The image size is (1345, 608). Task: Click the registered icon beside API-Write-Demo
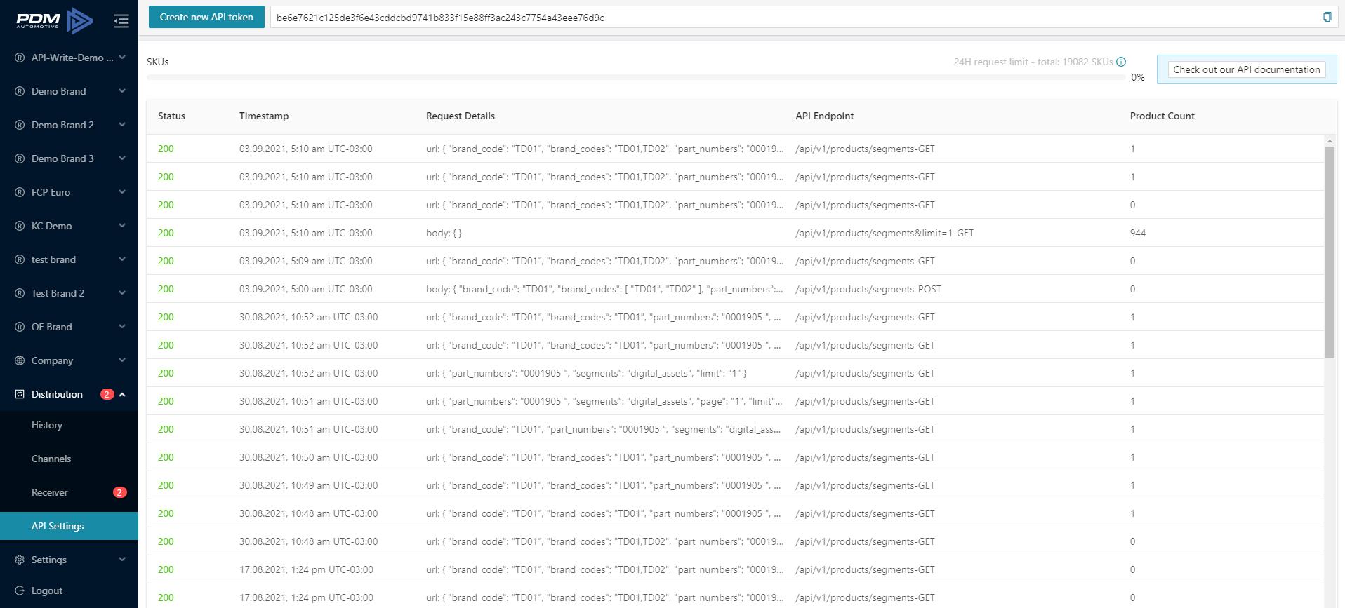(20, 58)
